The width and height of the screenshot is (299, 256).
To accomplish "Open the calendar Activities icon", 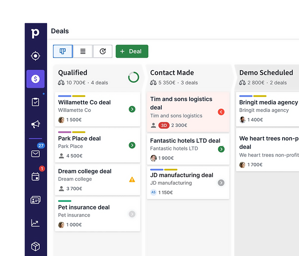I will point(35,176).
